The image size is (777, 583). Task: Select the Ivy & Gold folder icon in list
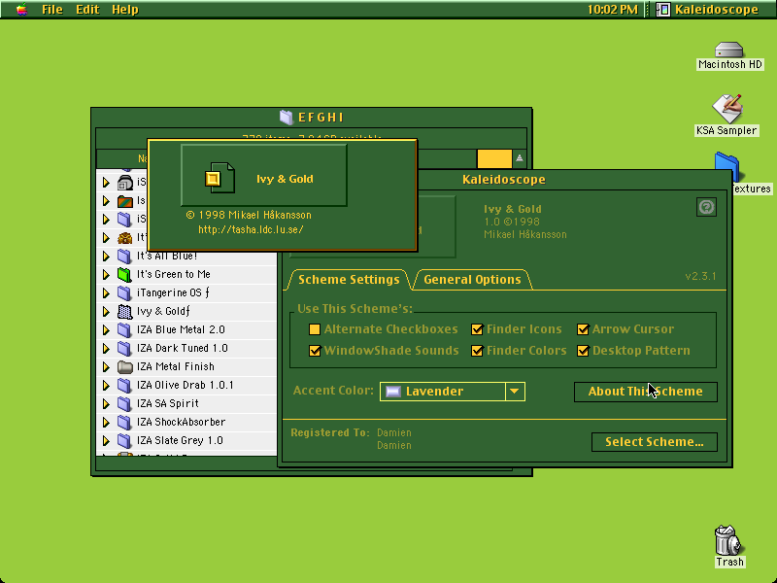(124, 311)
